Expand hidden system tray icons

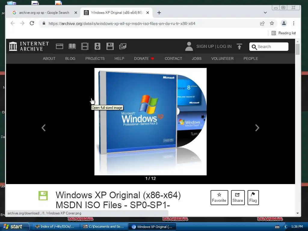click(x=286, y=227)
